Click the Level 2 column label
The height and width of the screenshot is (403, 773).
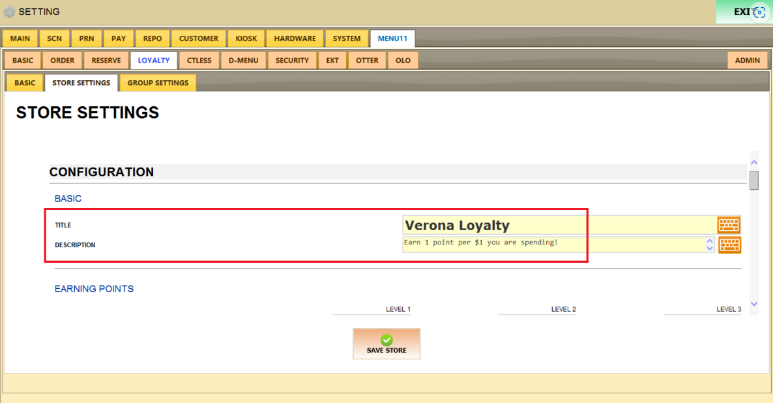pos(564,309)
